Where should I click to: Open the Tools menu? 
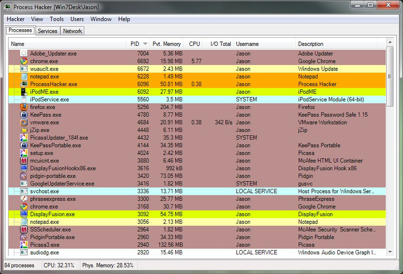pos(56,19)
